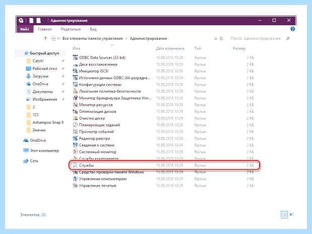Select the Редактор реестра icon
This screenshot has height=234, width=312.
point(75,138)
